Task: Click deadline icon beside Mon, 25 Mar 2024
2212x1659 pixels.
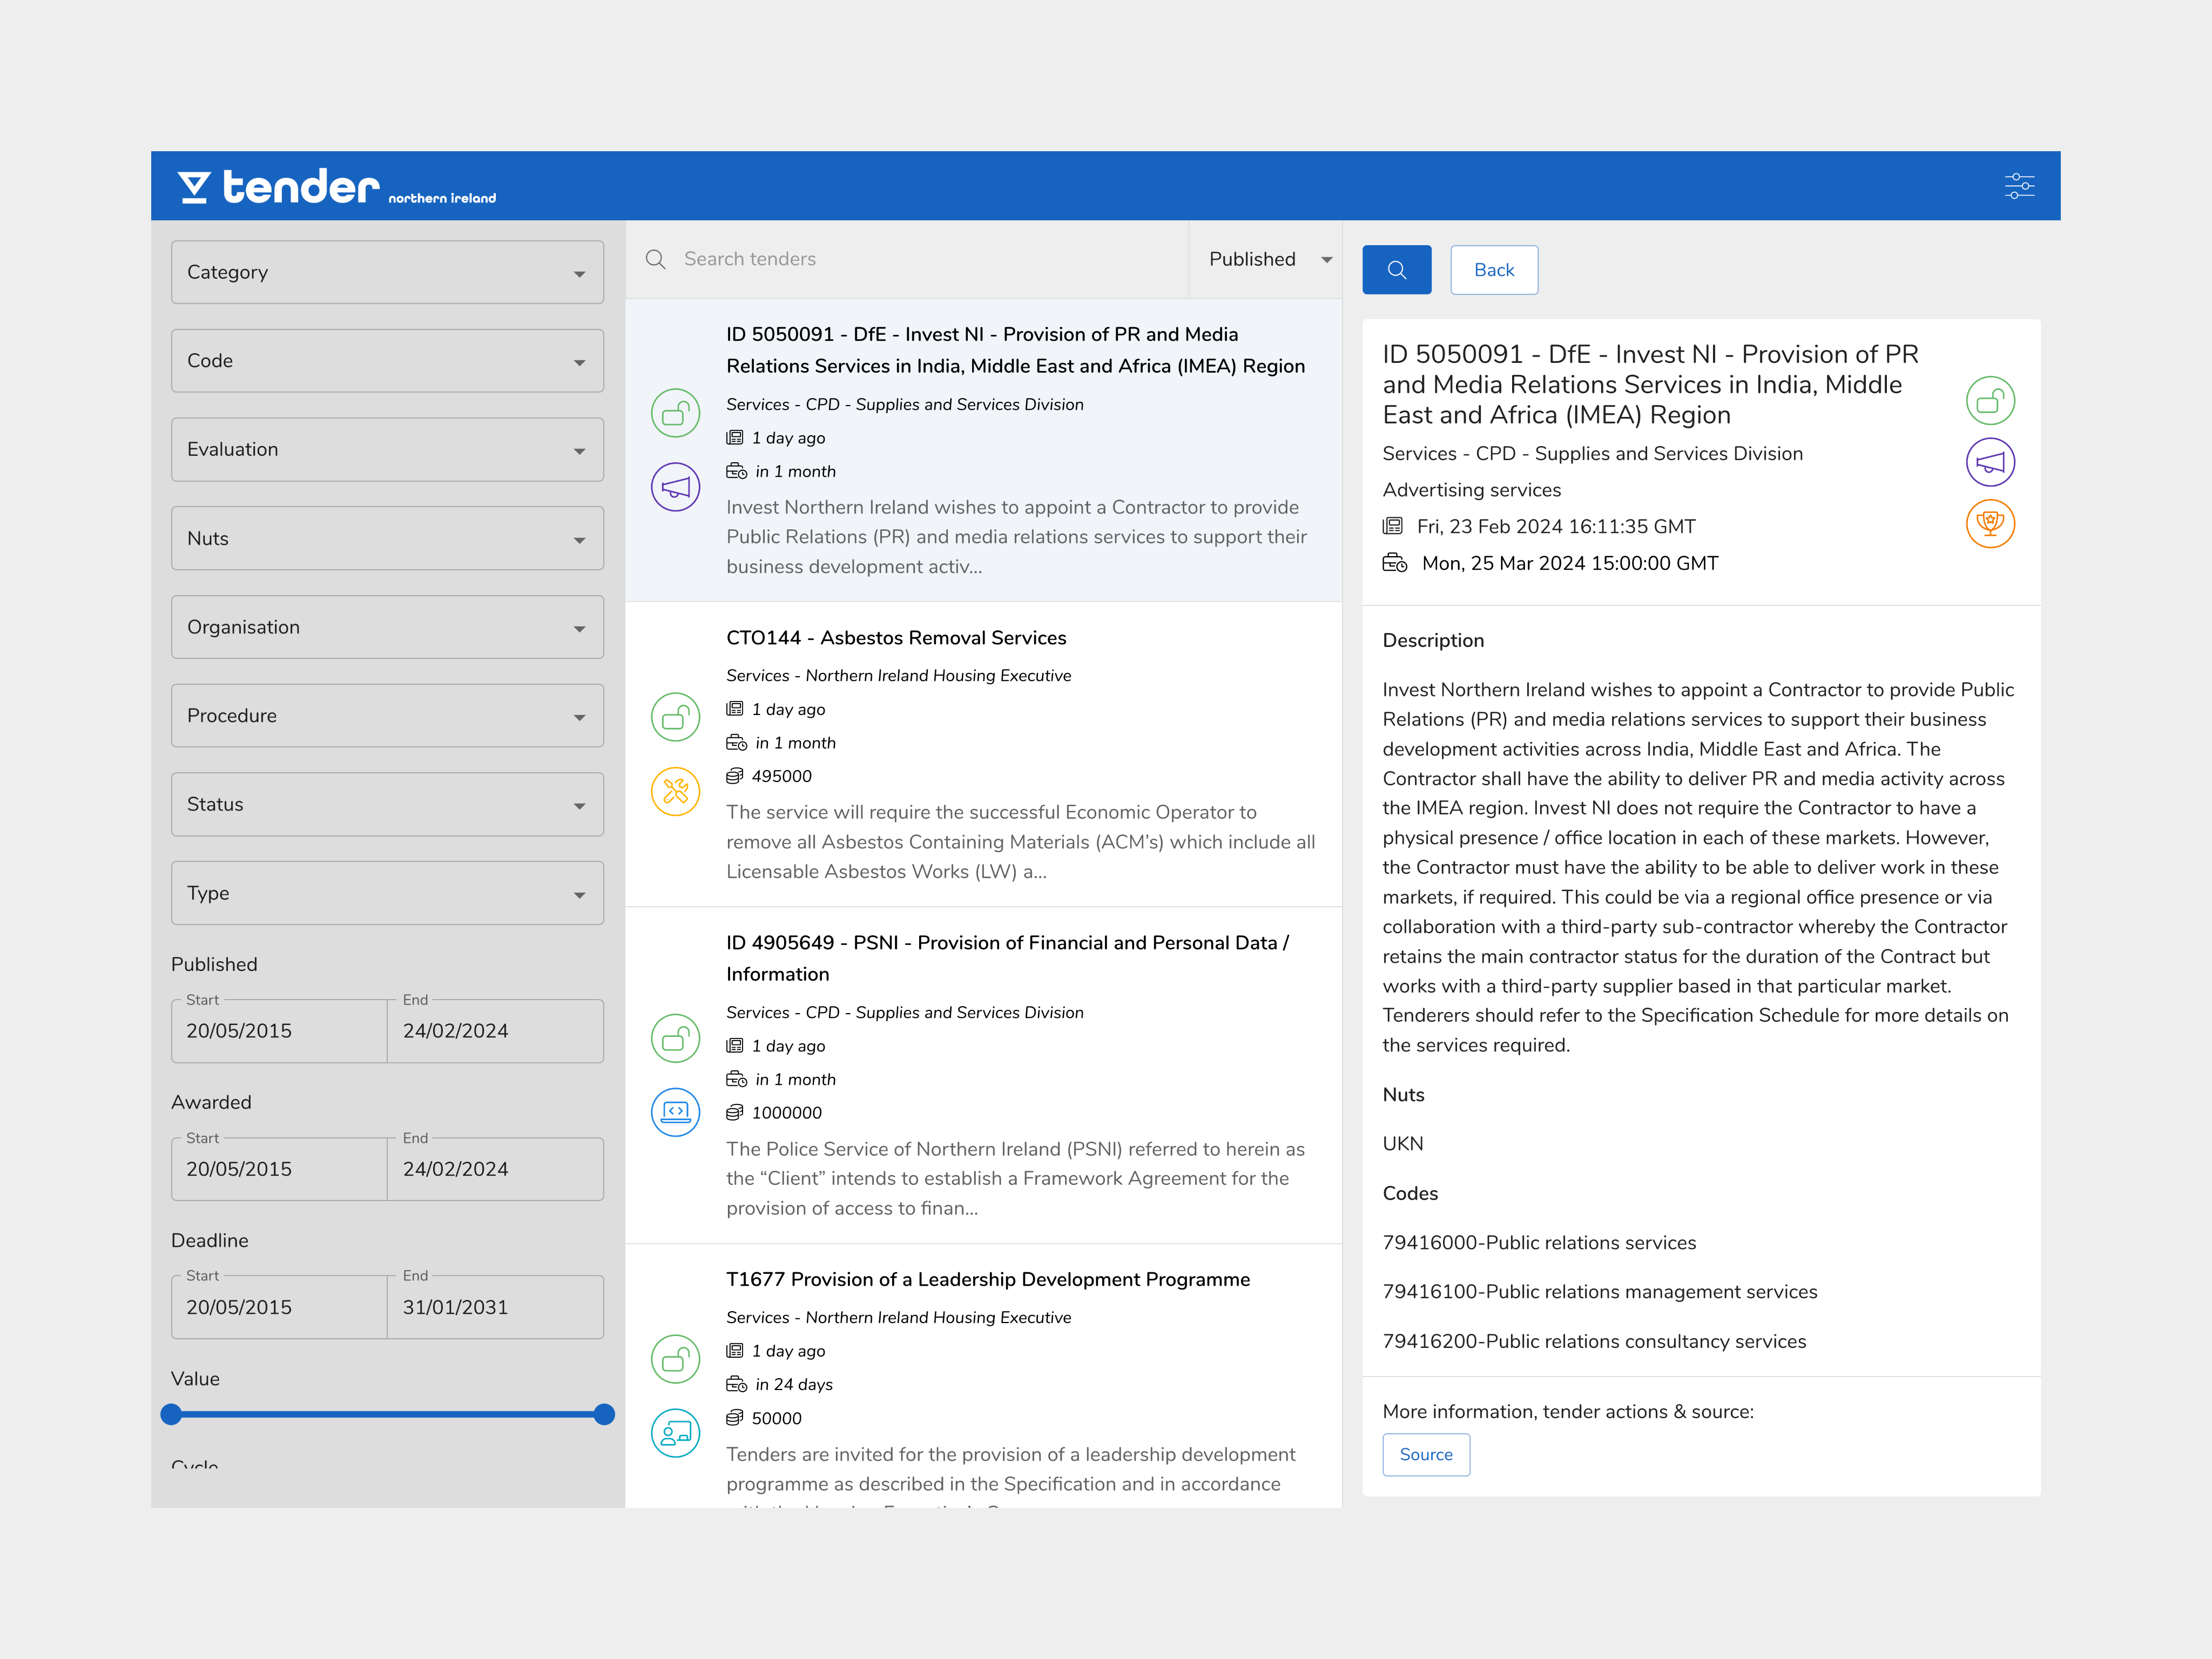Action: tap(1394, 563)
